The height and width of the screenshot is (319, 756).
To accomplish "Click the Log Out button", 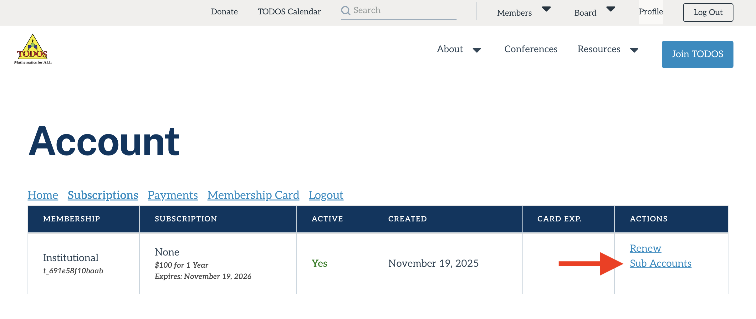I will pyautogui.click(x=708, y=13).
